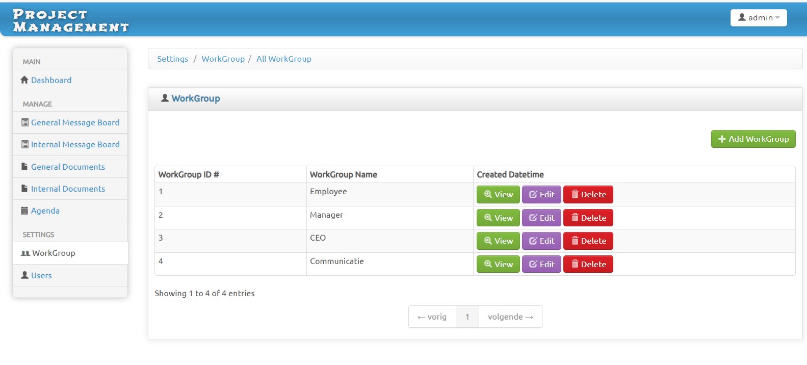Screen dimensions: 807x365
Task: Open the Agenda page
Action: click(45, 211)
